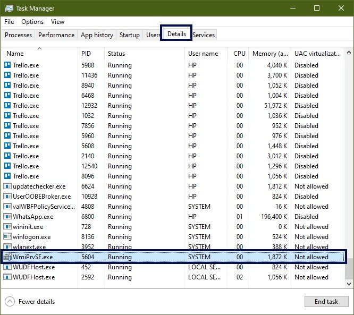Click the updatechecker.exe process icon
Image resolution: width=354 pixels, height=315 pixels.
pos(7,186)
